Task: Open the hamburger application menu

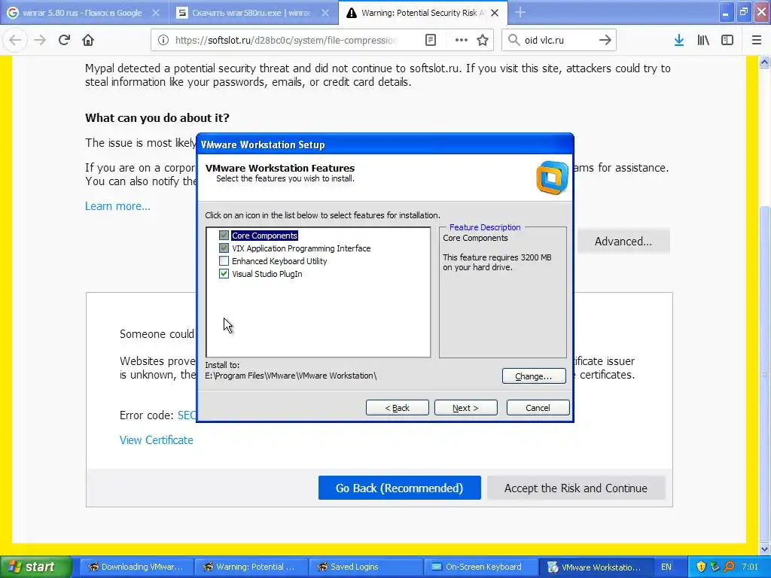Action: (756, 41)
